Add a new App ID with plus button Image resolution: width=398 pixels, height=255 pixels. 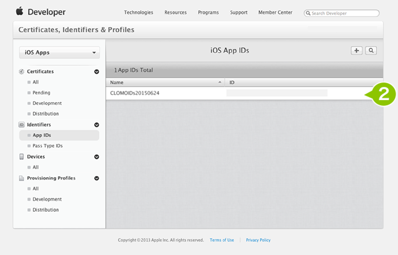point(357,50)
